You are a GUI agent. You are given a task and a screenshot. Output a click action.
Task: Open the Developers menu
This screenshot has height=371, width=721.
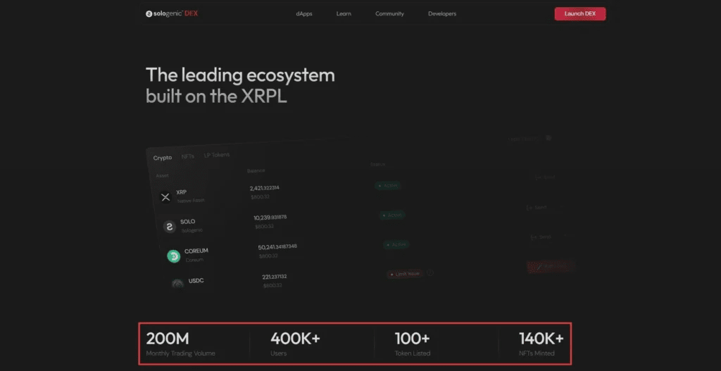[442, 14]
